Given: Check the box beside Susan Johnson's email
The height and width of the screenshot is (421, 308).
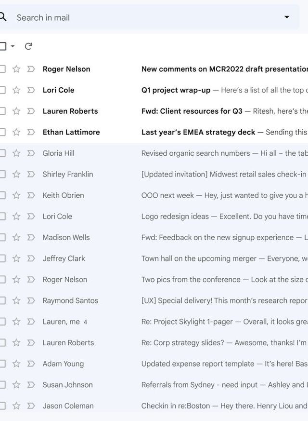Looking at the screenshot, I should [2, 385].
